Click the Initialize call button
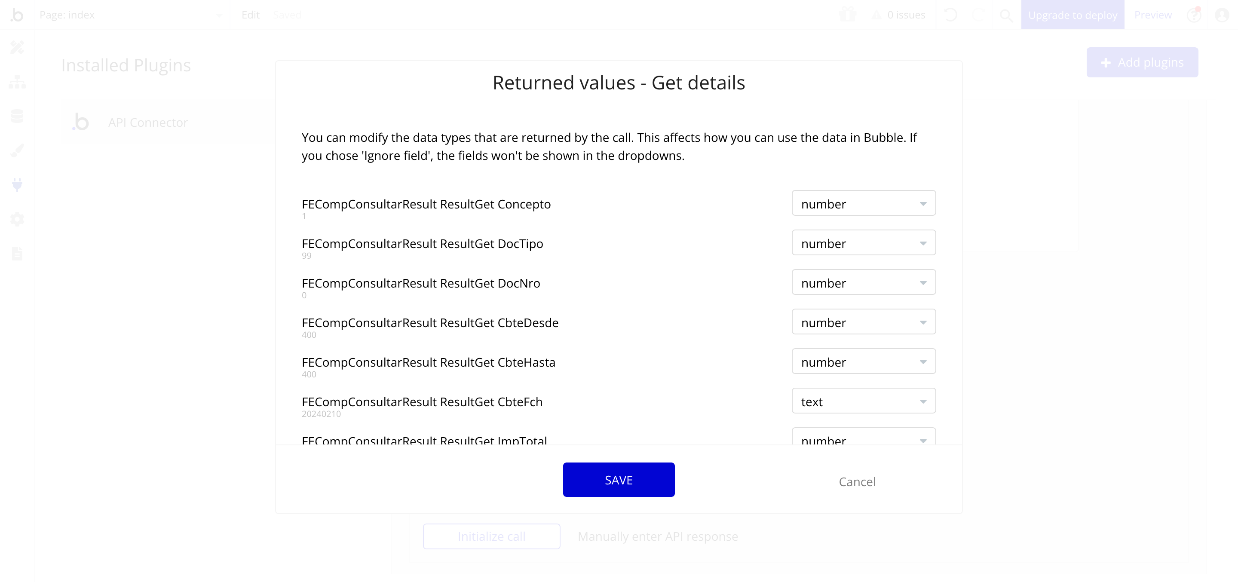 click(491, 536)
